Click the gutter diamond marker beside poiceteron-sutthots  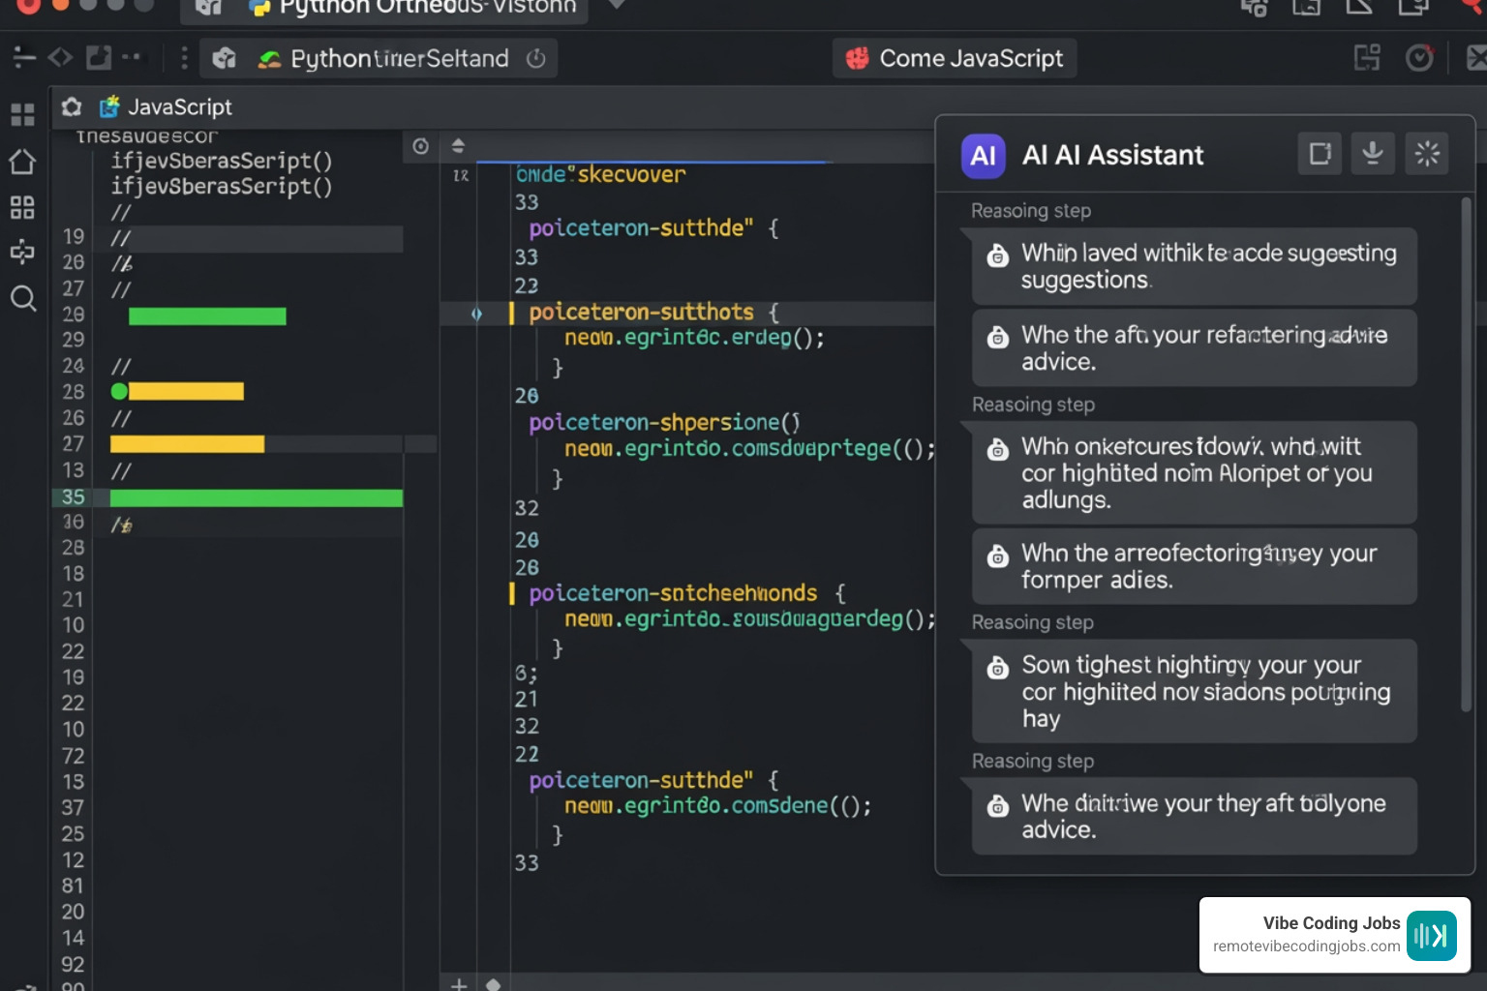[476, 314]
